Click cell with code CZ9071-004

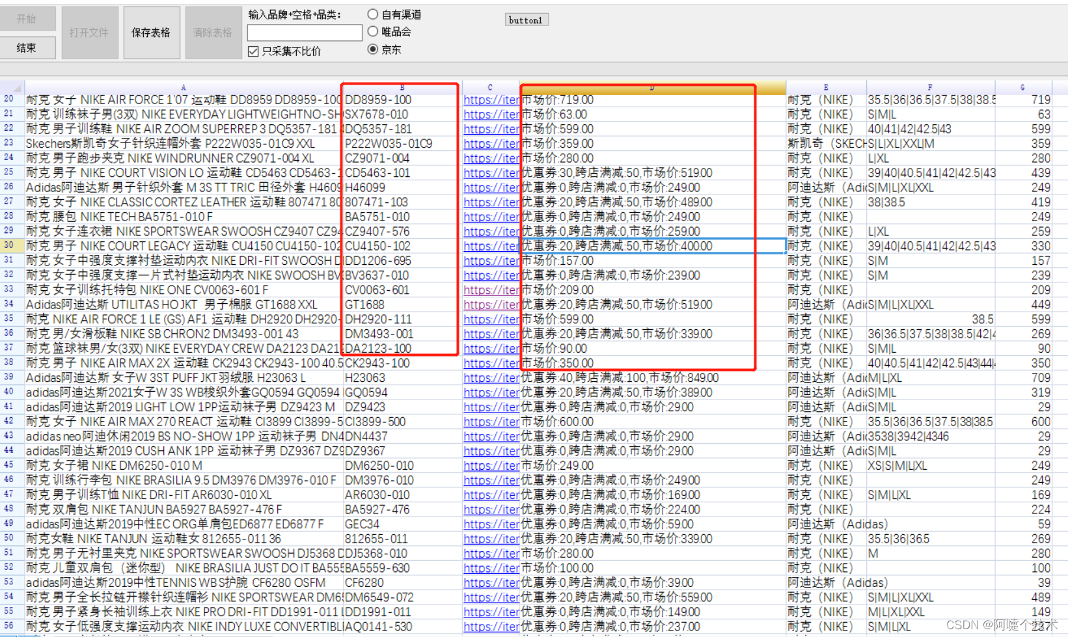pyautogui.click(x=402, y=158)
